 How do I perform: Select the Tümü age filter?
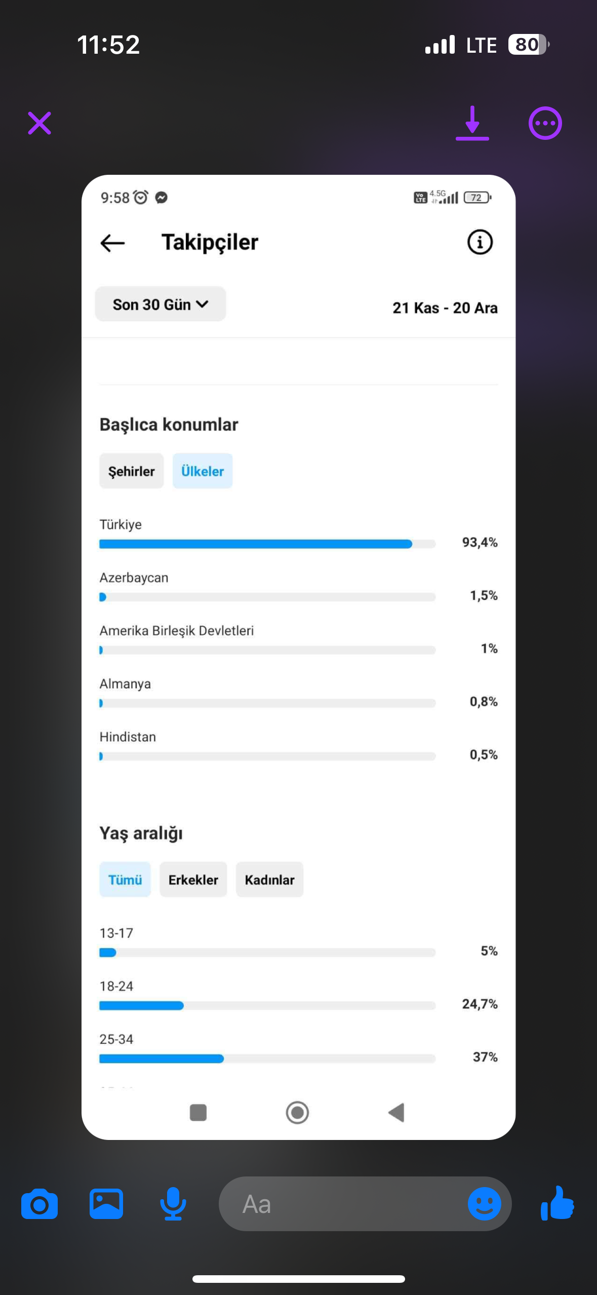[125, 880]
